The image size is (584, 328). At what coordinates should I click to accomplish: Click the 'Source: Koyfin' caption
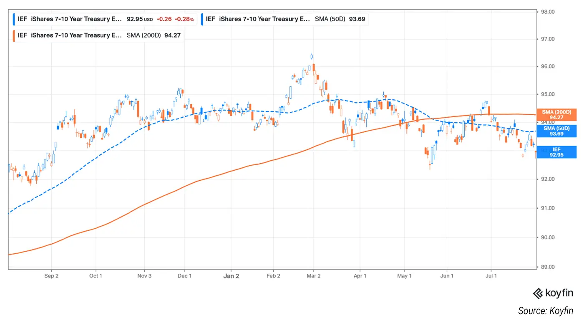pyautogui.click(x=546, y=311)
